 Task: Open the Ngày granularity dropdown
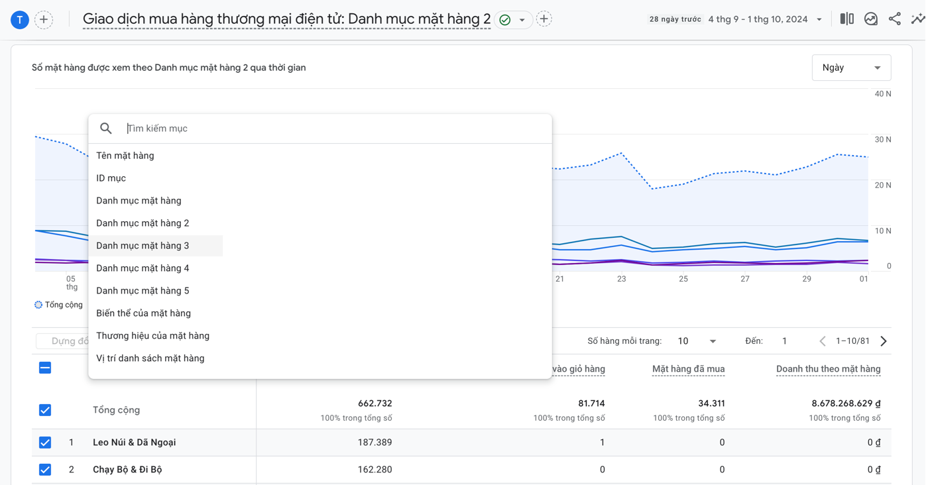[851, 68]
